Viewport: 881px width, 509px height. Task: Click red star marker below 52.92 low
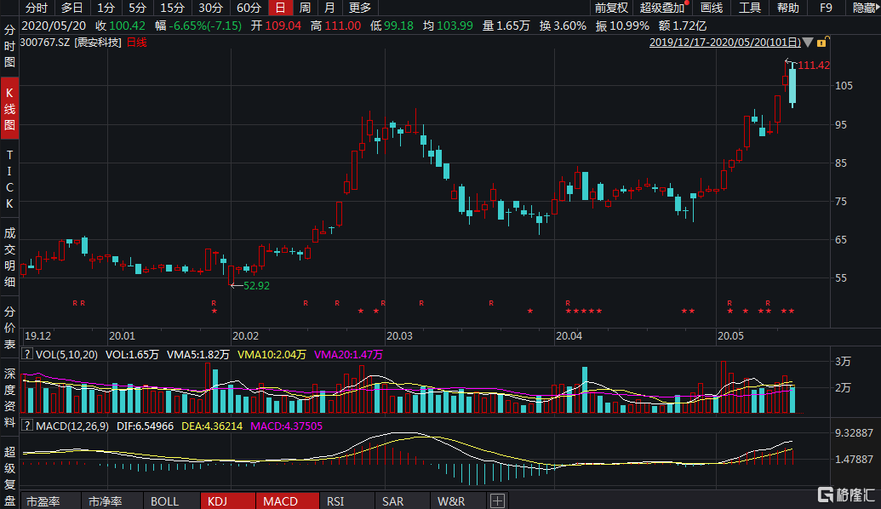[214, 312]
